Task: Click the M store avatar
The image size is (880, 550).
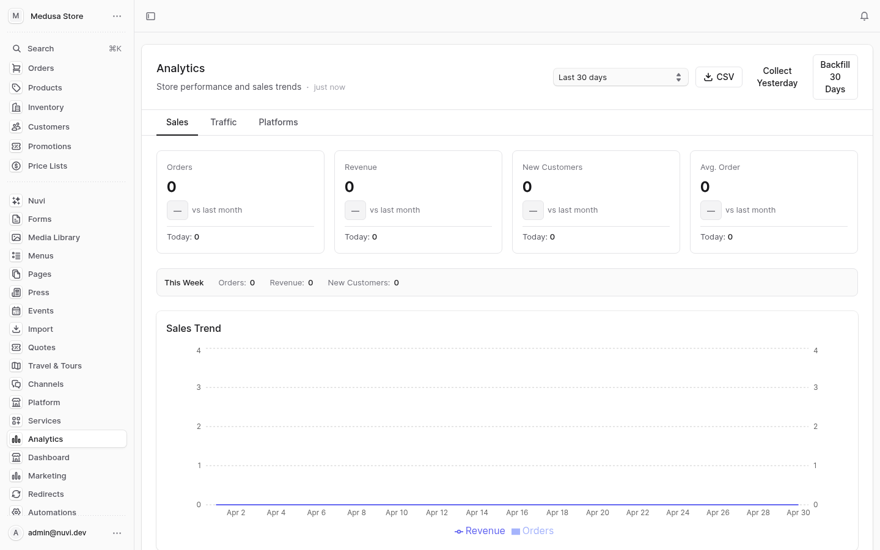Action: (16, 16)
